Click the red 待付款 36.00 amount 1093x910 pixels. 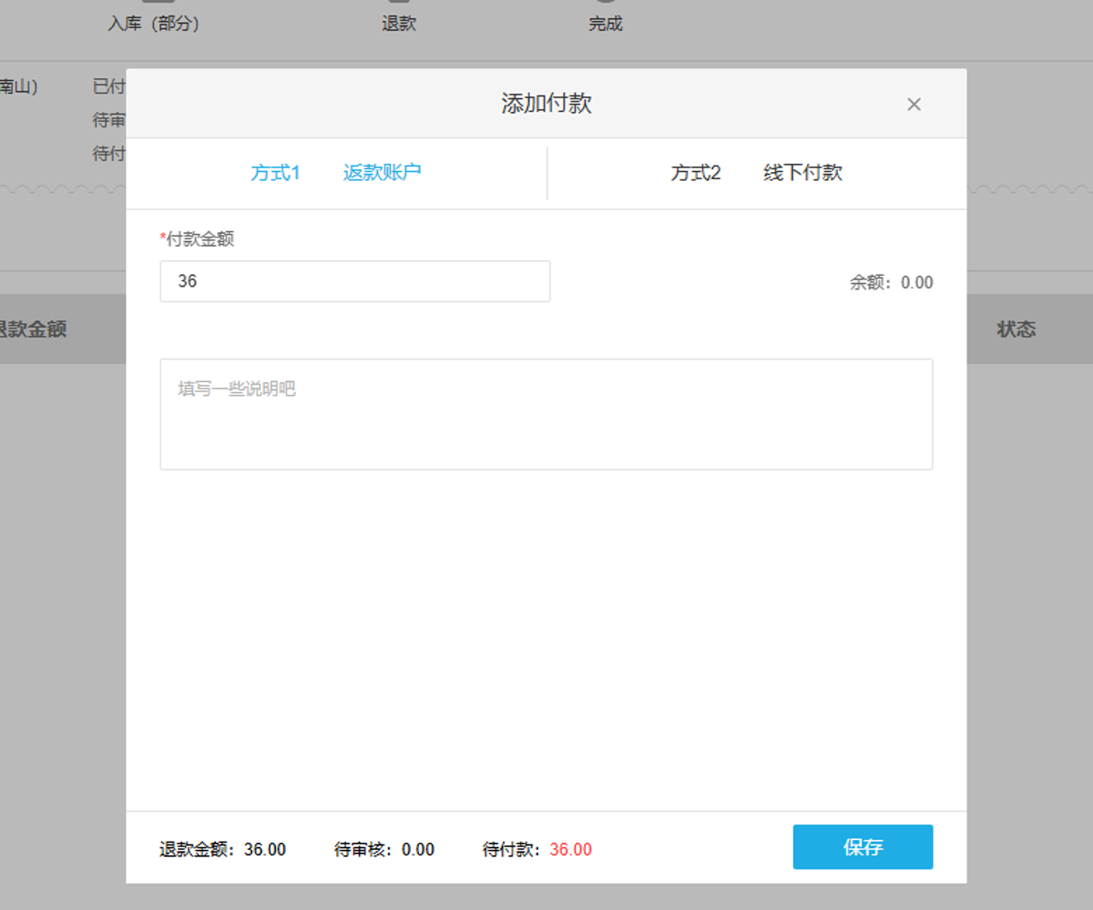click(x=571, y=850)
